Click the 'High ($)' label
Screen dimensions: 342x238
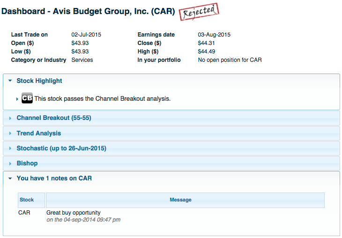click(x=148, y=52)
